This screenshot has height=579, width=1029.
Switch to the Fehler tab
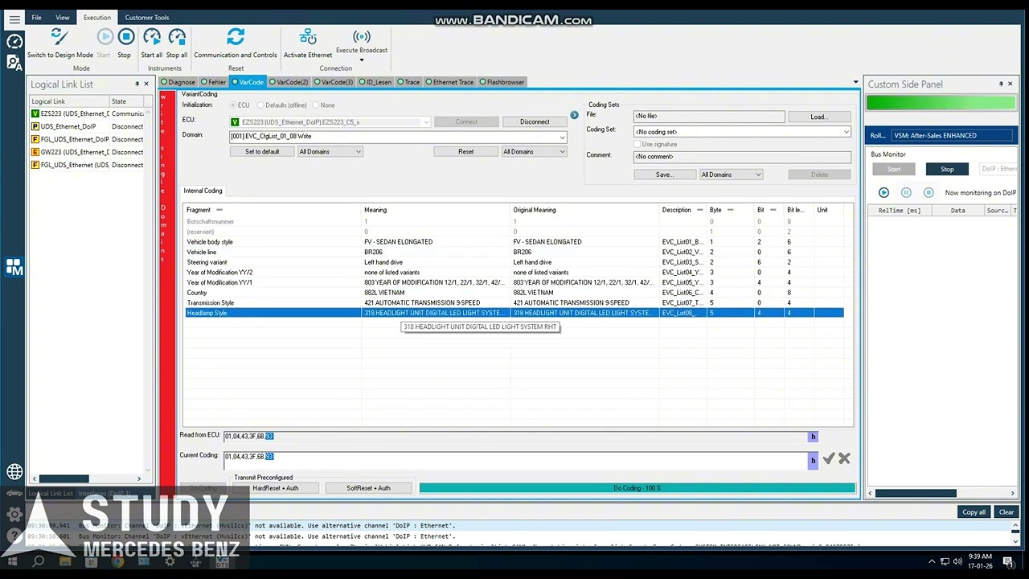click(x=214, y=82)
